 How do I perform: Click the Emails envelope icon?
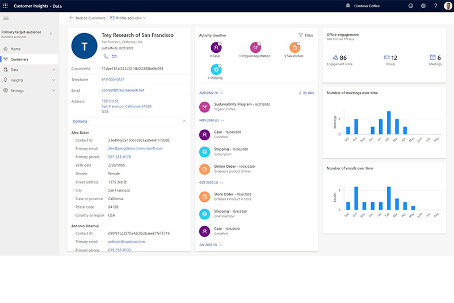pyautogui.click(x=386, y=57)
